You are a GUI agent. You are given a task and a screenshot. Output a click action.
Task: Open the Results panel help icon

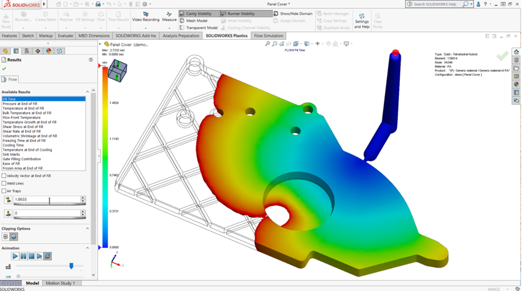pyautogui.click(x=91, y=60)
